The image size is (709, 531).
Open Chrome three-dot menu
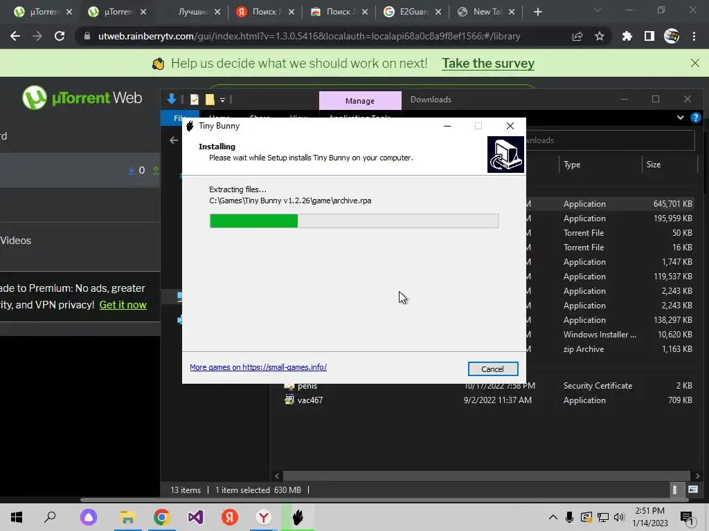(x=694, y=36)
